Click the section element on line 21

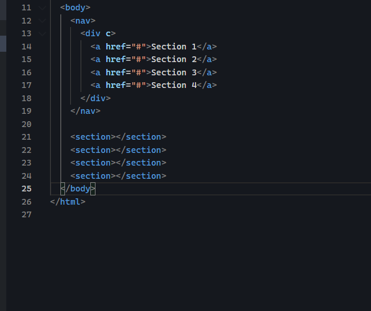(118, 137)
